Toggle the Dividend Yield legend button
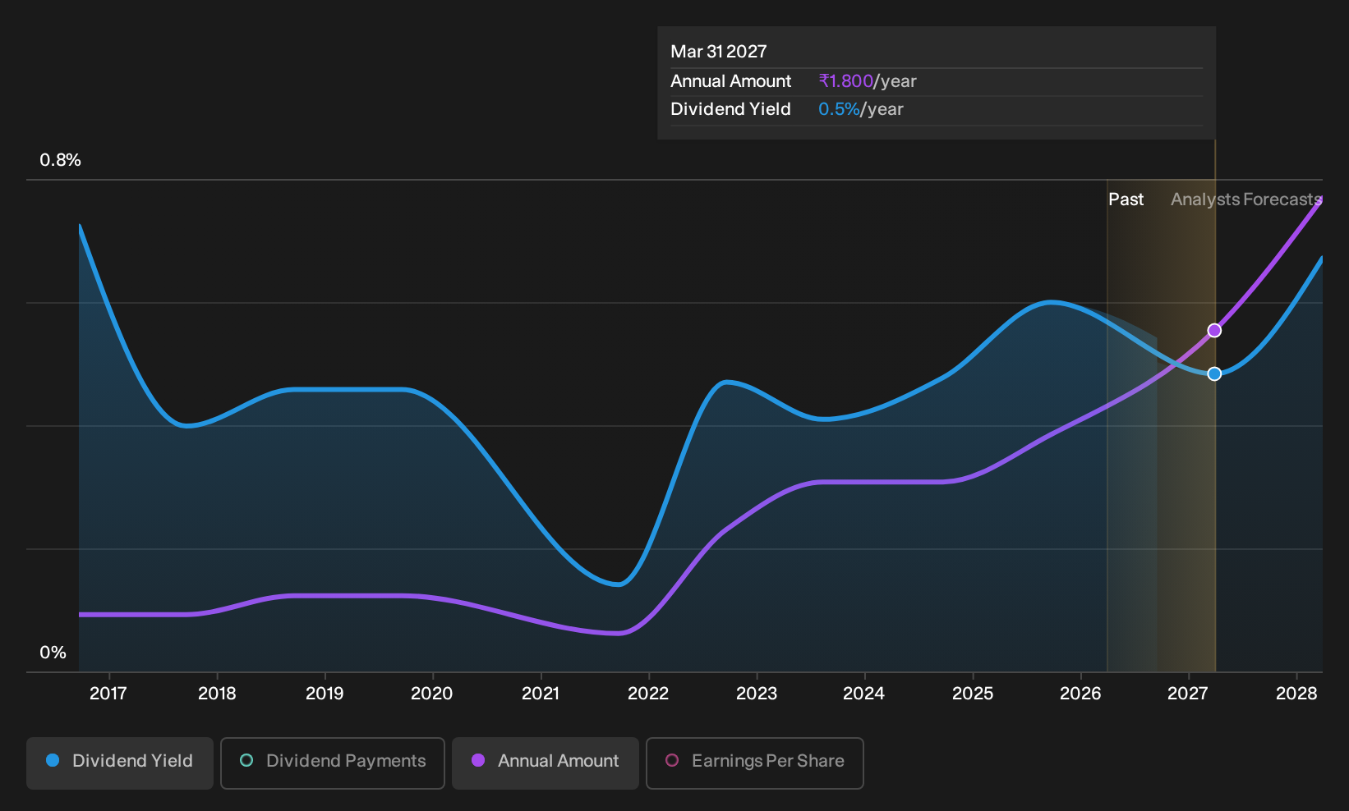The image size is (1349, 811). [120, 763]
